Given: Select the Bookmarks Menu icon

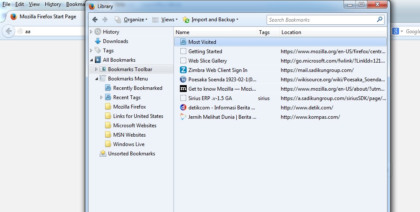Looking at the screenshot, I should tap(103, 78).
